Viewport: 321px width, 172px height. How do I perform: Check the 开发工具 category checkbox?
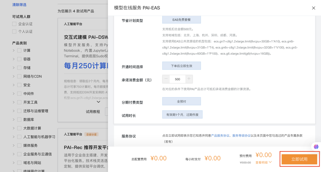click(19, 102)
